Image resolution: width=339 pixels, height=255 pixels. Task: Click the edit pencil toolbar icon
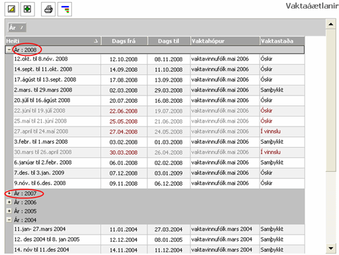(x=11, y=9)
